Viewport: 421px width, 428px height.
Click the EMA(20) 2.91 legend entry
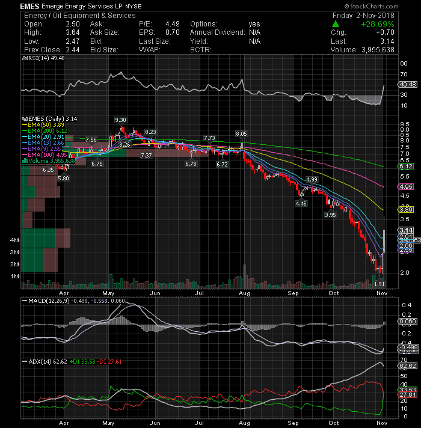[x=43, y=136]
